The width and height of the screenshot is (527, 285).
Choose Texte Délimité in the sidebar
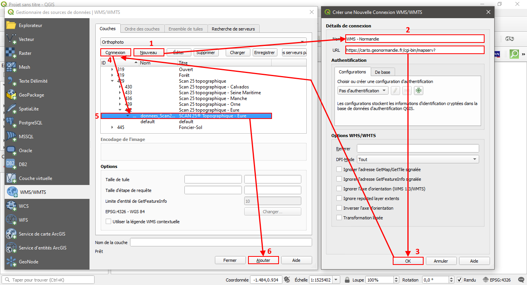click(47, 81)
